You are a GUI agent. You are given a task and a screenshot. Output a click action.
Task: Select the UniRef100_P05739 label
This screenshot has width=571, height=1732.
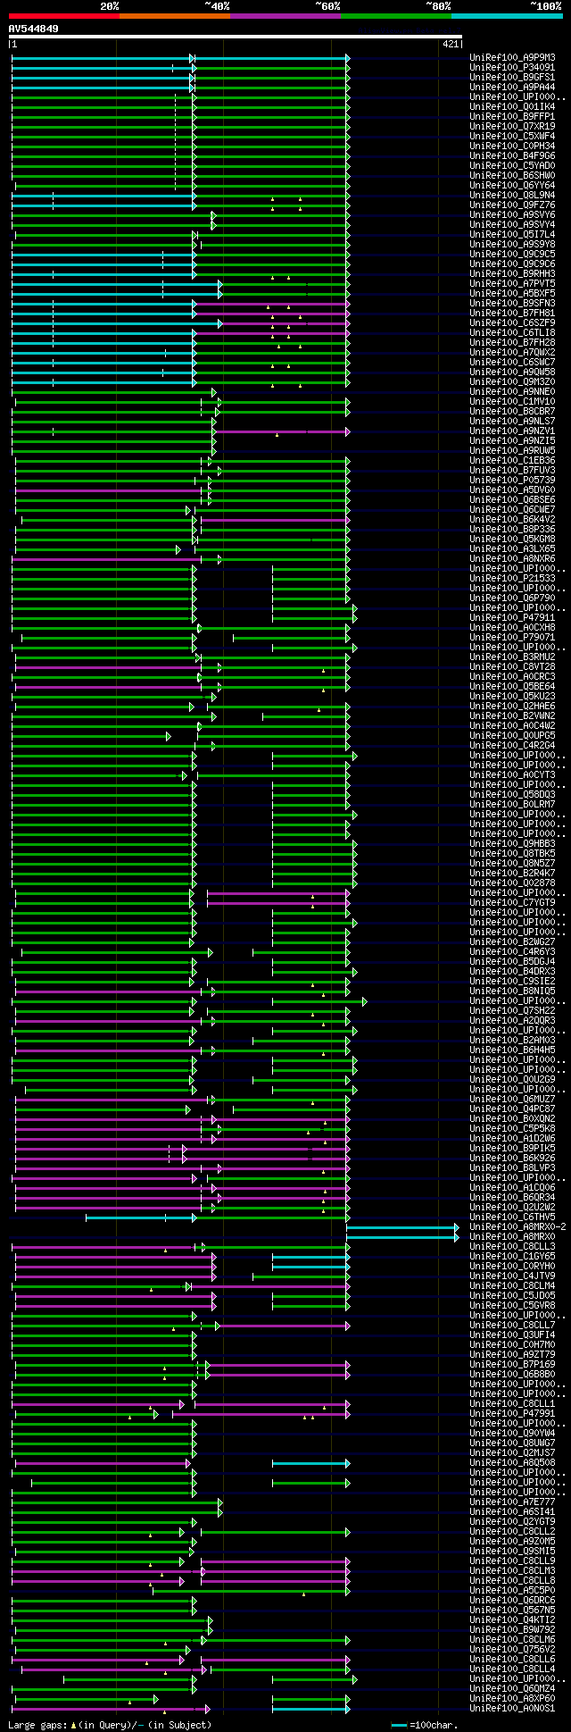512,481
